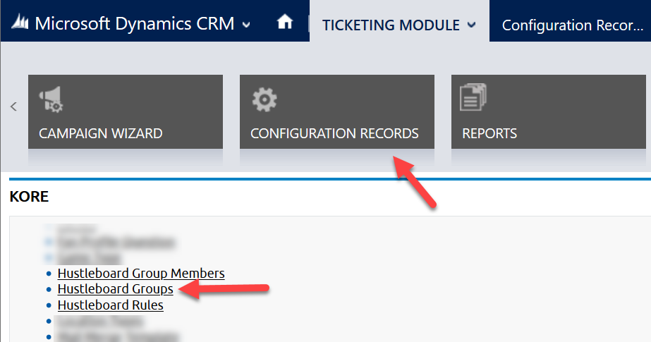Click the Configuration Records gear icon
651x342 pixels.
[x=264, y=99]
